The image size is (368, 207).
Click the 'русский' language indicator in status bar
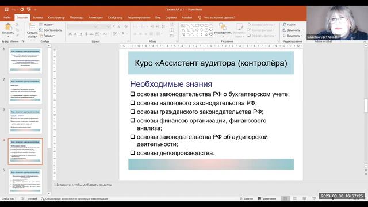coord(33,199)
